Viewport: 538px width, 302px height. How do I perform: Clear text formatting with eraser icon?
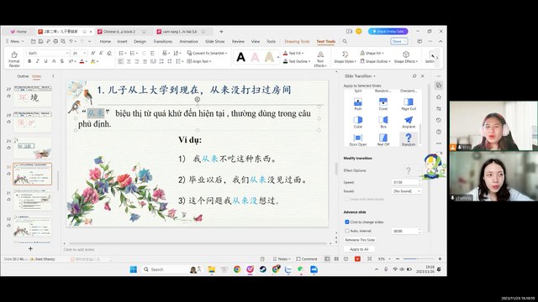(x=109, y=53)
